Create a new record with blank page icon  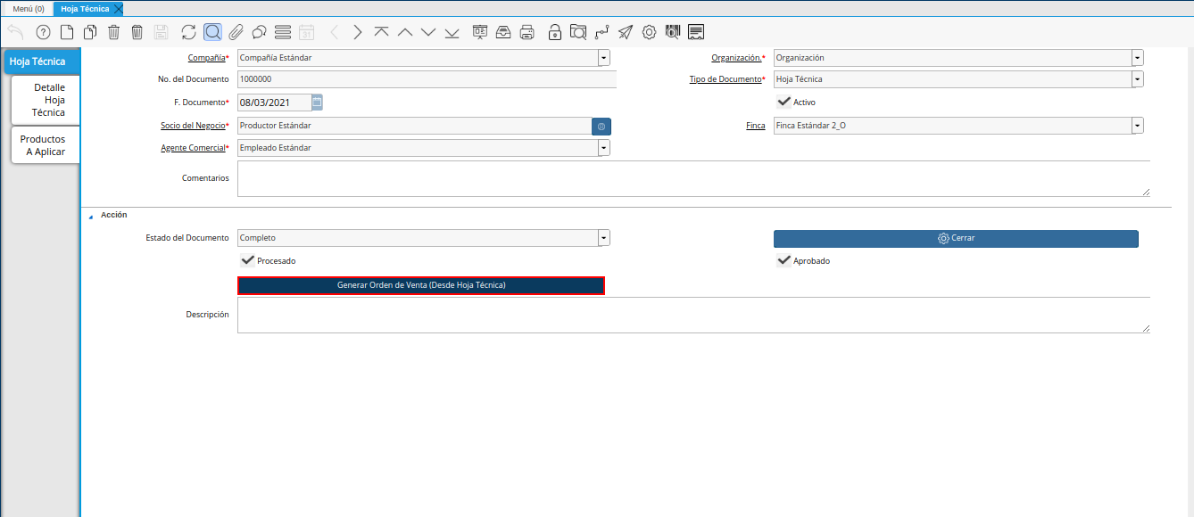click(x=67, y=33)
